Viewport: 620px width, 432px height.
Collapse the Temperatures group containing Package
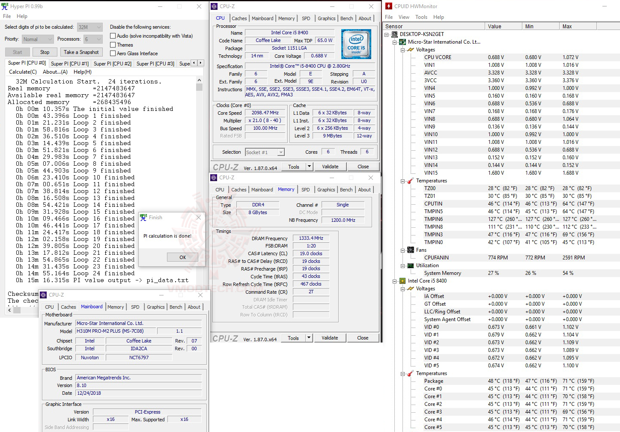tap(402, 373)
